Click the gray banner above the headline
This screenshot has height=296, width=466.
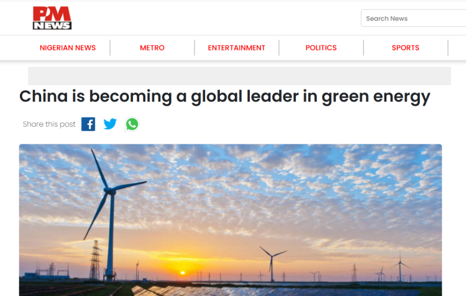[239, 76]
